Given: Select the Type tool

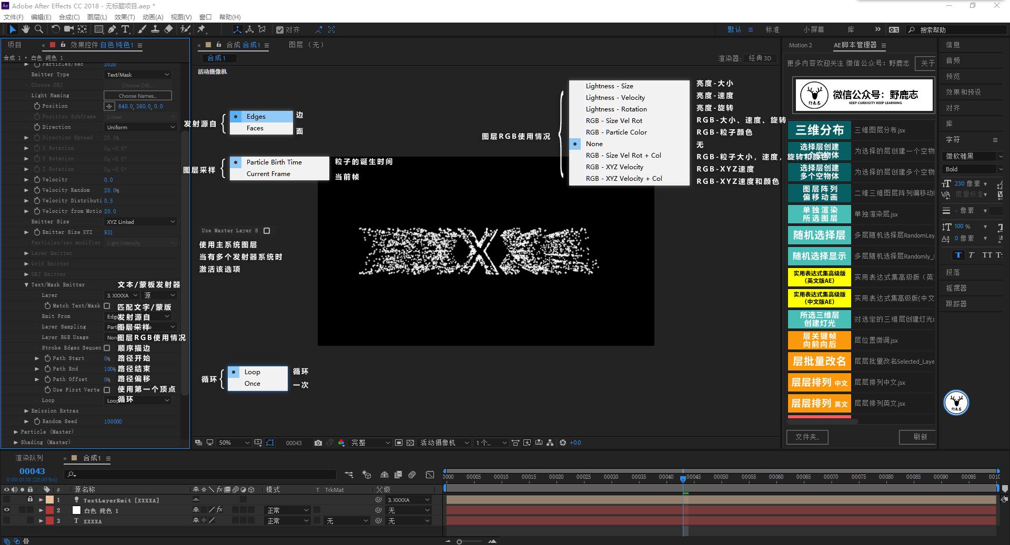Looking at the screenshot, I should coord(125,29).
